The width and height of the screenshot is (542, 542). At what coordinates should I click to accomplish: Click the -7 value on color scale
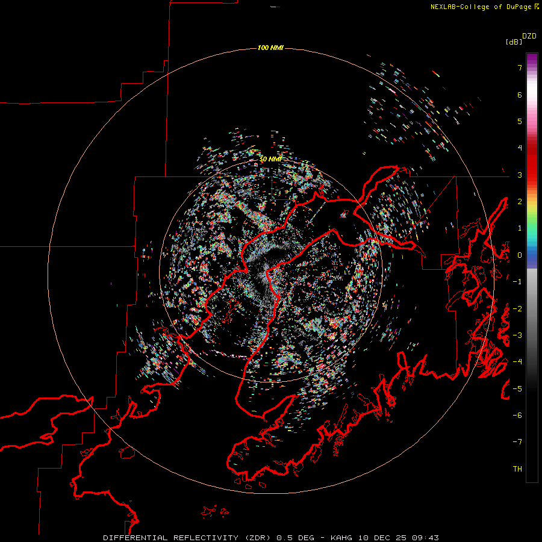(517, 442)
